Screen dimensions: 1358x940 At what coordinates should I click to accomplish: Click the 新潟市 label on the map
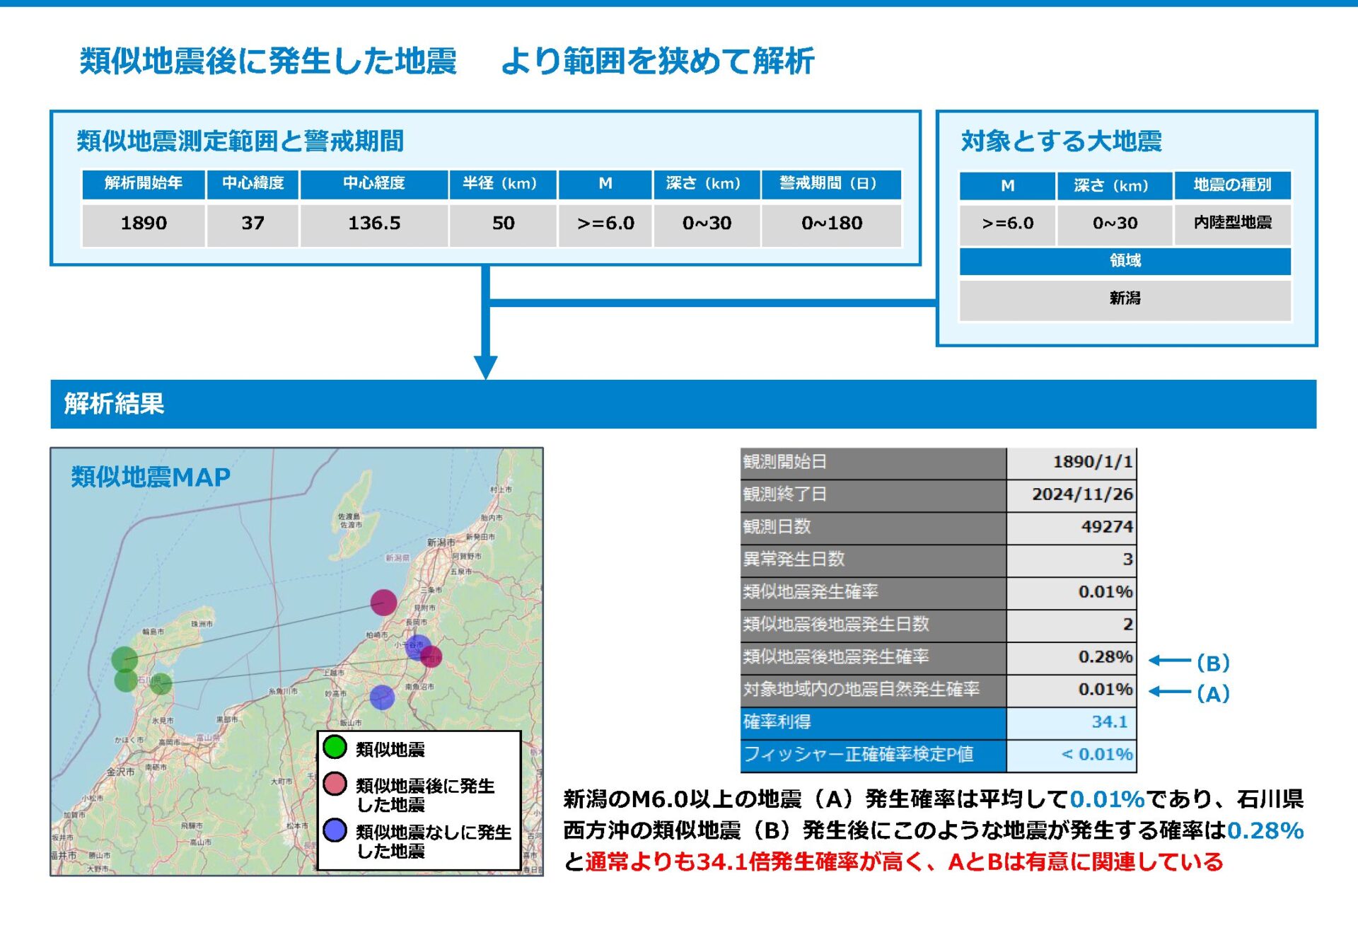pos(441,542)
